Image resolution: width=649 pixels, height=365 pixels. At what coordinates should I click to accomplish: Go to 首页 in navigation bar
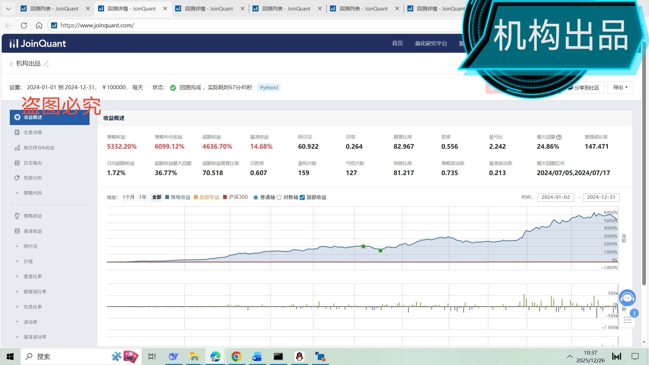397,43
